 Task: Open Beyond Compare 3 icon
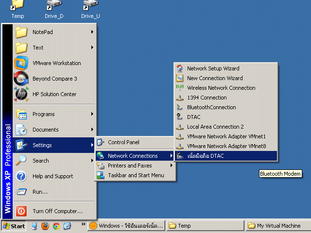[x=21, y=79]
